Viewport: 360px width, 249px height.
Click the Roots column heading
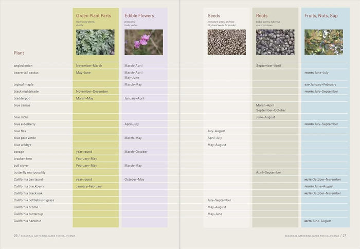click(x=262, y=15)
